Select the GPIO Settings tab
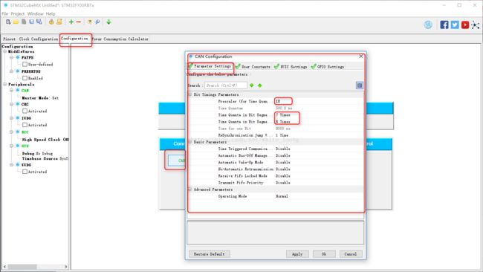The width and height of the screenshot is (483, 272). [328, 67]
